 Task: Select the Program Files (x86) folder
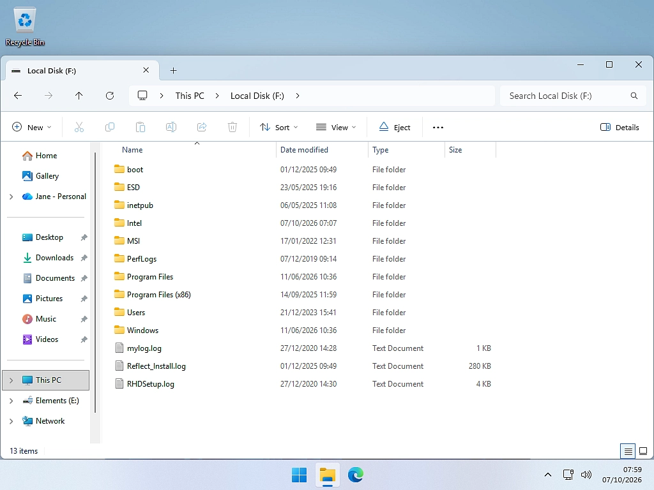(x=158, y=295)
